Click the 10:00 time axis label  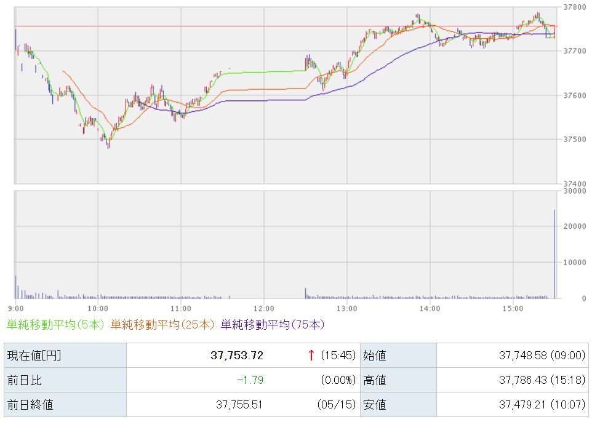point(98,309)
